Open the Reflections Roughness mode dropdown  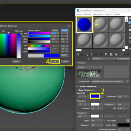[110, 104]
